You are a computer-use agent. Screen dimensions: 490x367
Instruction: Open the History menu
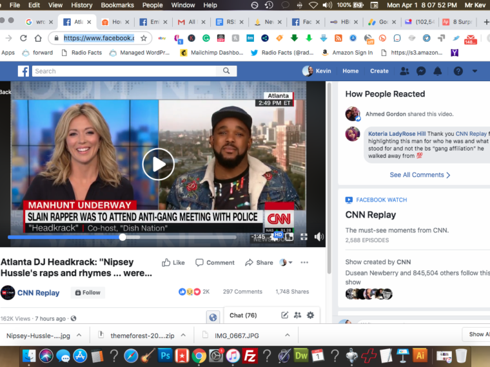(82, 5)
